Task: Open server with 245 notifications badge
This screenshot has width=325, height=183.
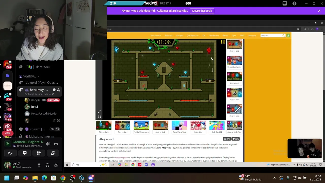Action: click(x=8, y=64)
